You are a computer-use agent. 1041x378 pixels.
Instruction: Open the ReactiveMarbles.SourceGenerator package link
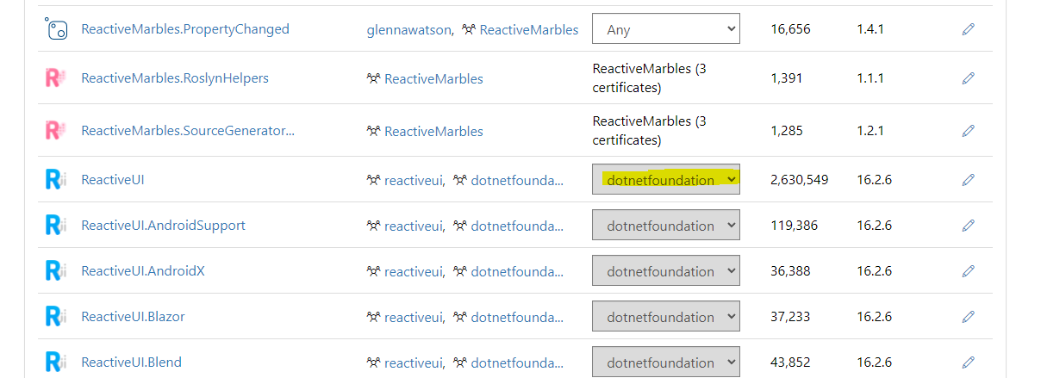click(188, 131)
